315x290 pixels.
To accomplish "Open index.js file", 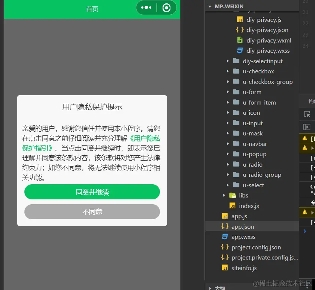I will point(249,206).
